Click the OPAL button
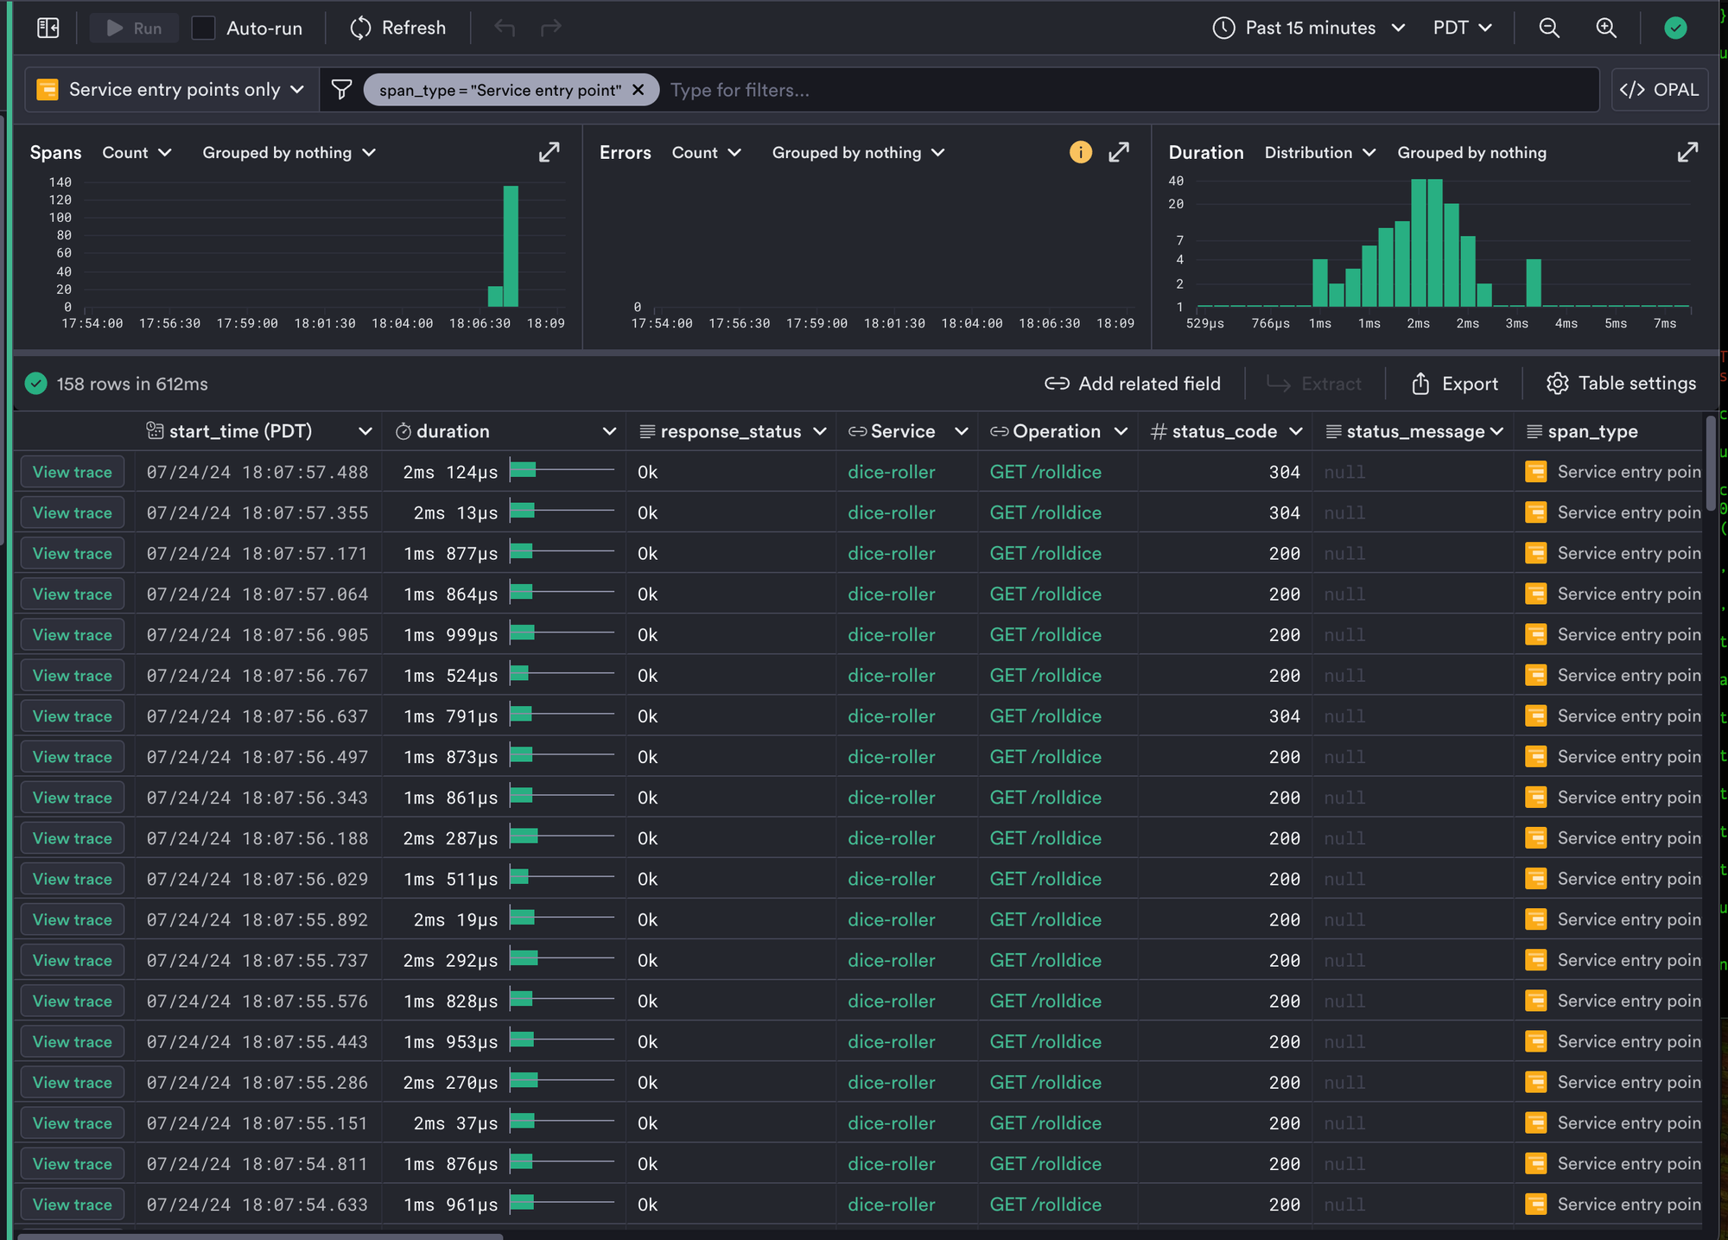The height and width of the screenshot is (1240, 1728). (1660, 90)
